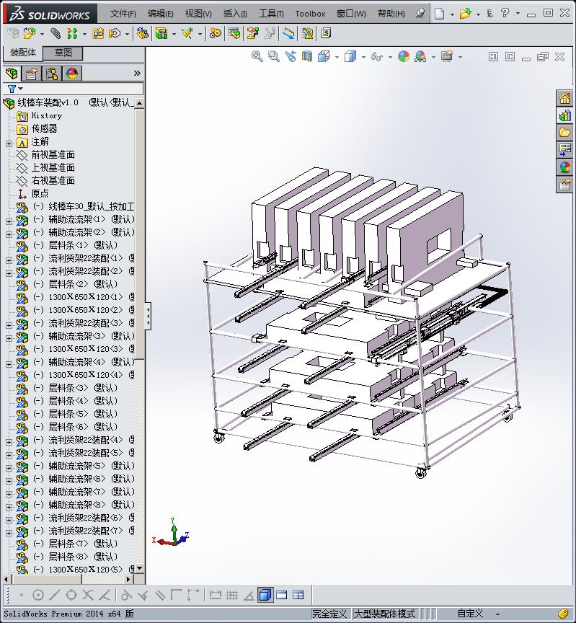Open the 视图(V) menu
Image resolution: width=576 pixels, height=623 pixels.
198,14
